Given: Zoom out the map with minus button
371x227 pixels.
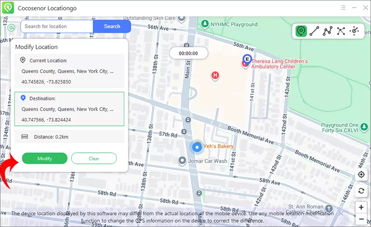Looking at the screenshot, I should click(x=361, y=219).
